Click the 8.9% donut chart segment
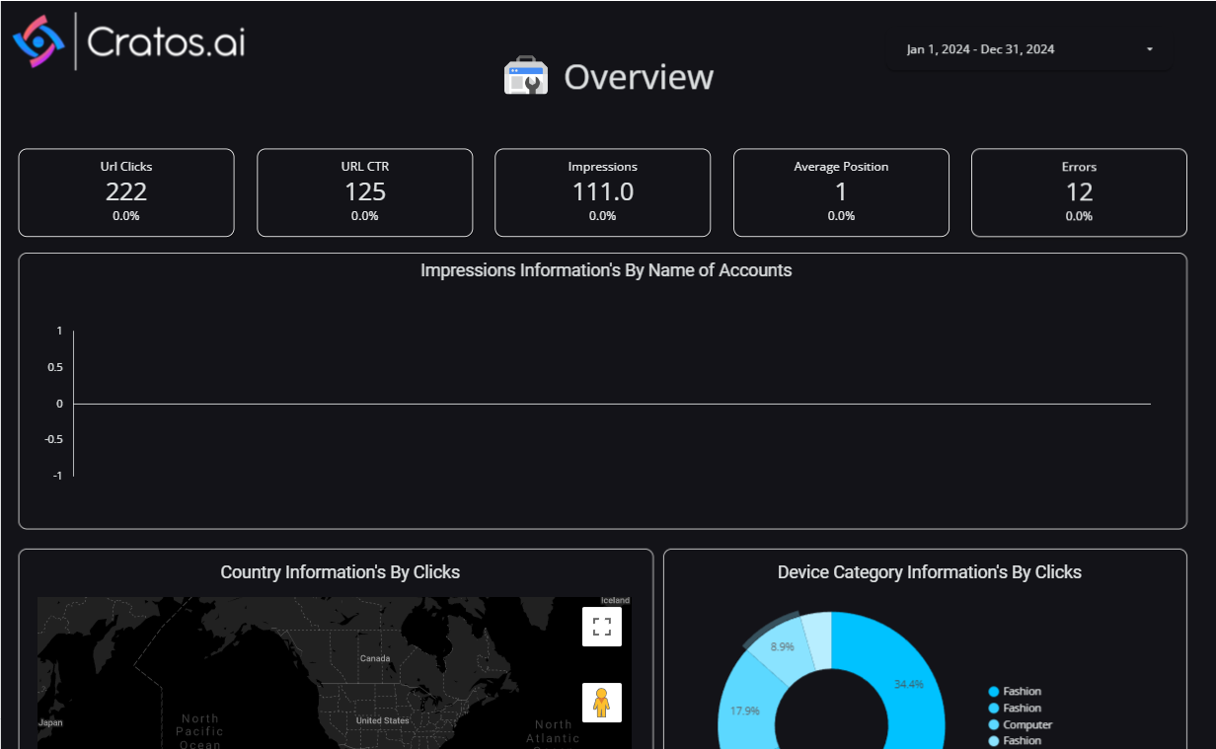1216x749 pixels. click(x=781, y=647)
